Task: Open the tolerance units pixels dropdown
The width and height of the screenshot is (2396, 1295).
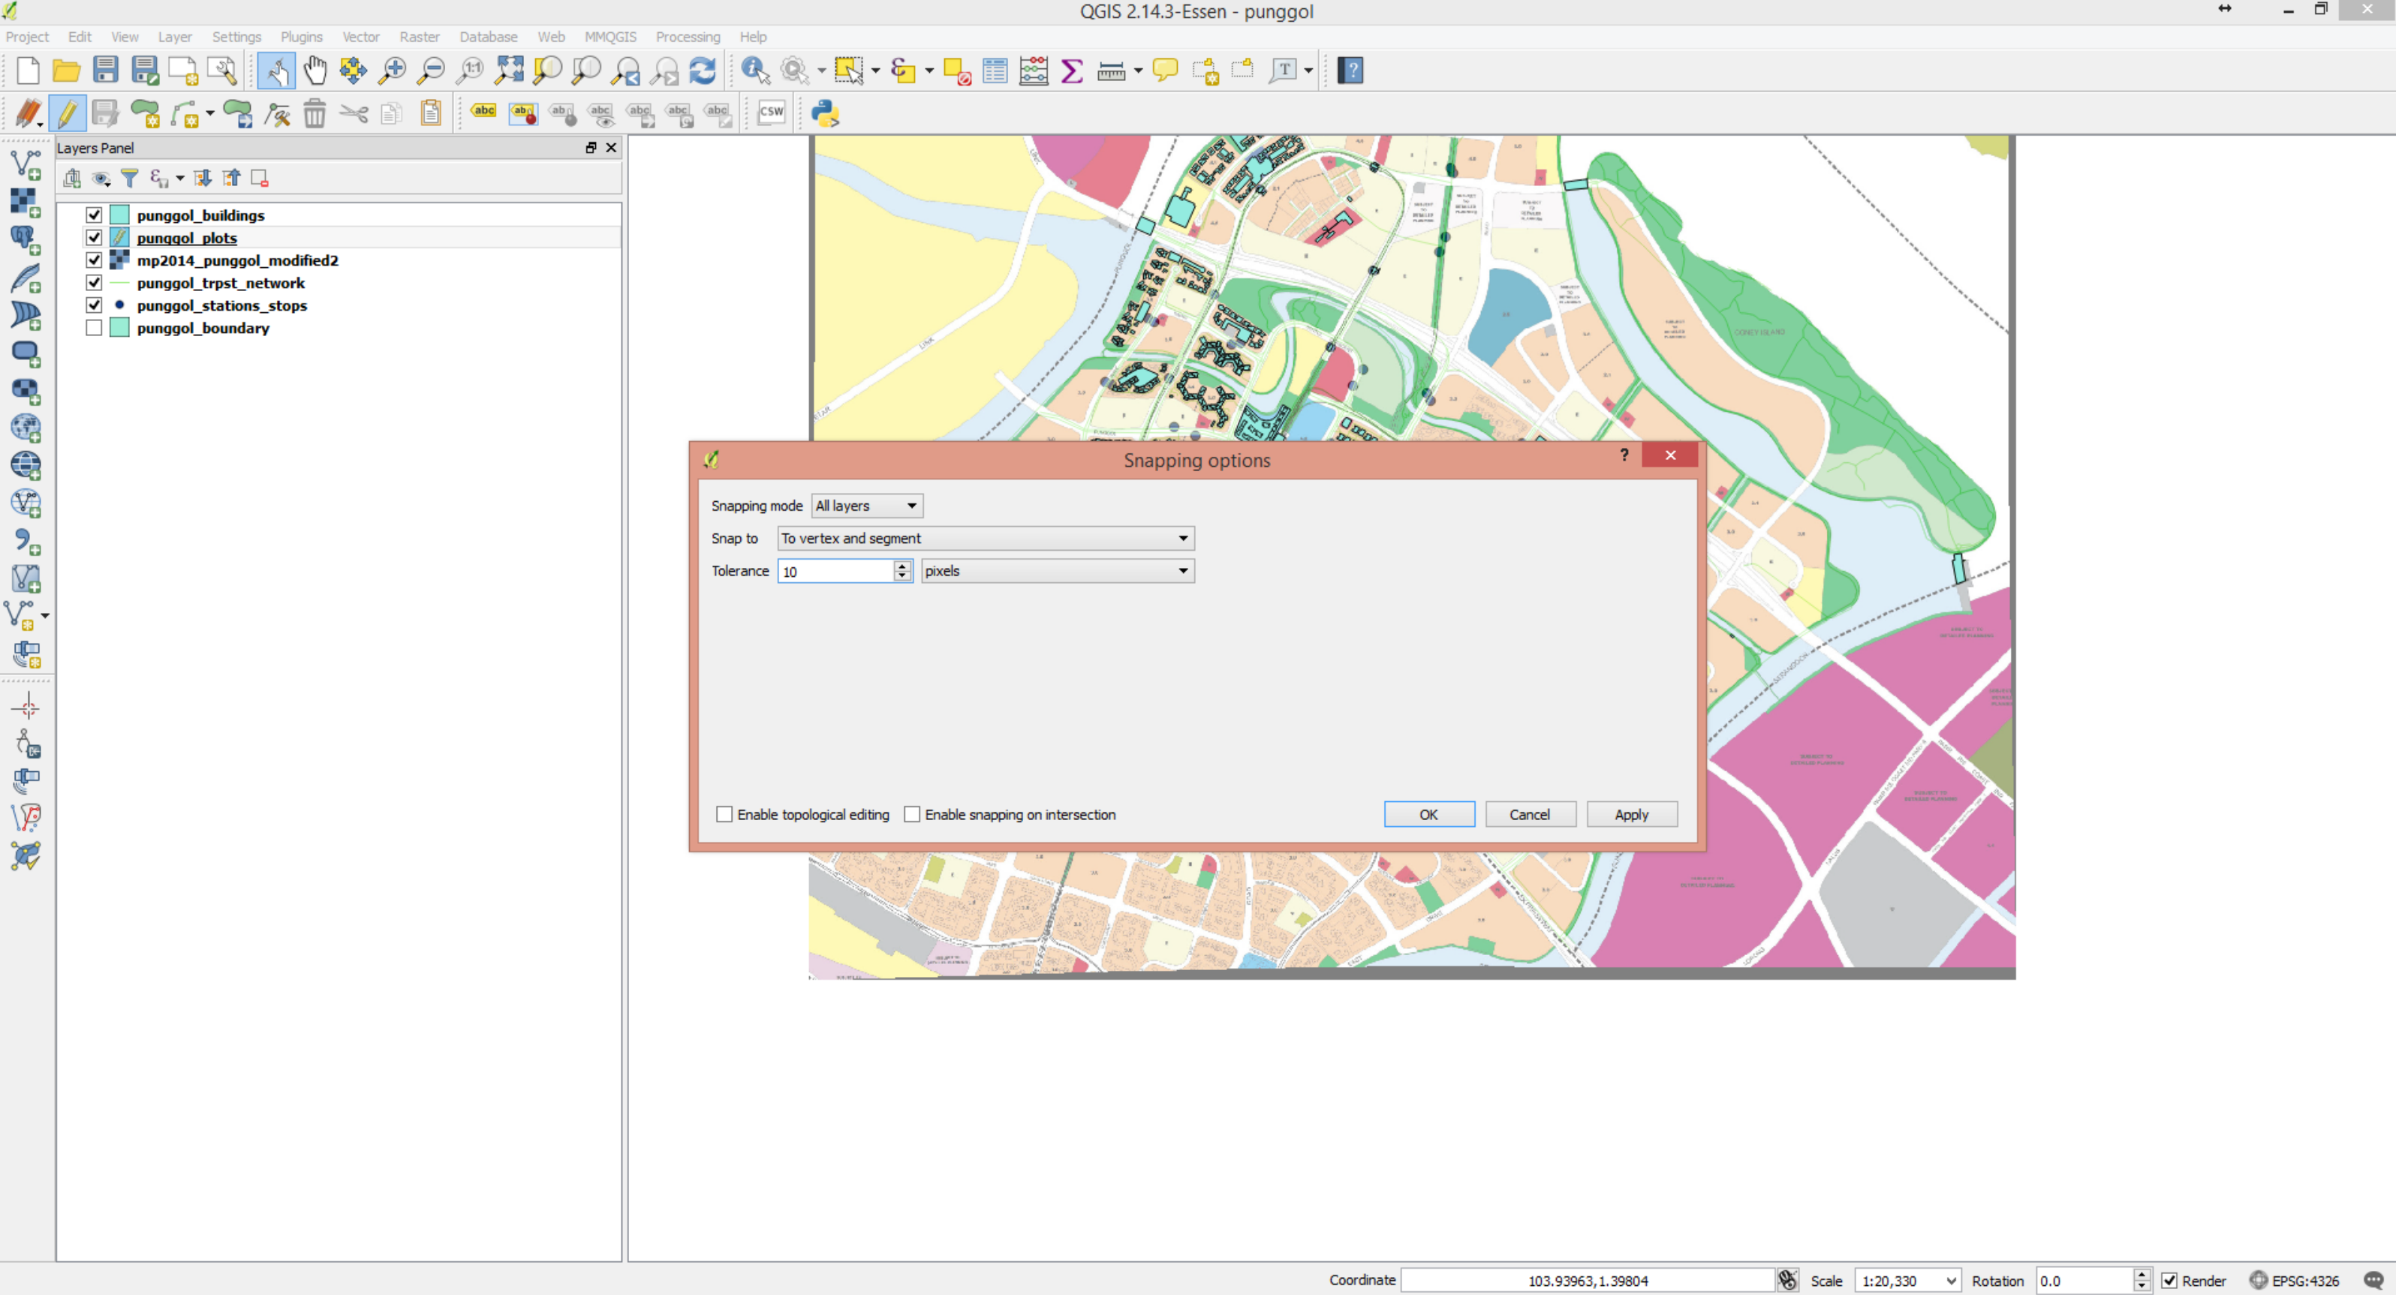Action: tap(1058, 571)
